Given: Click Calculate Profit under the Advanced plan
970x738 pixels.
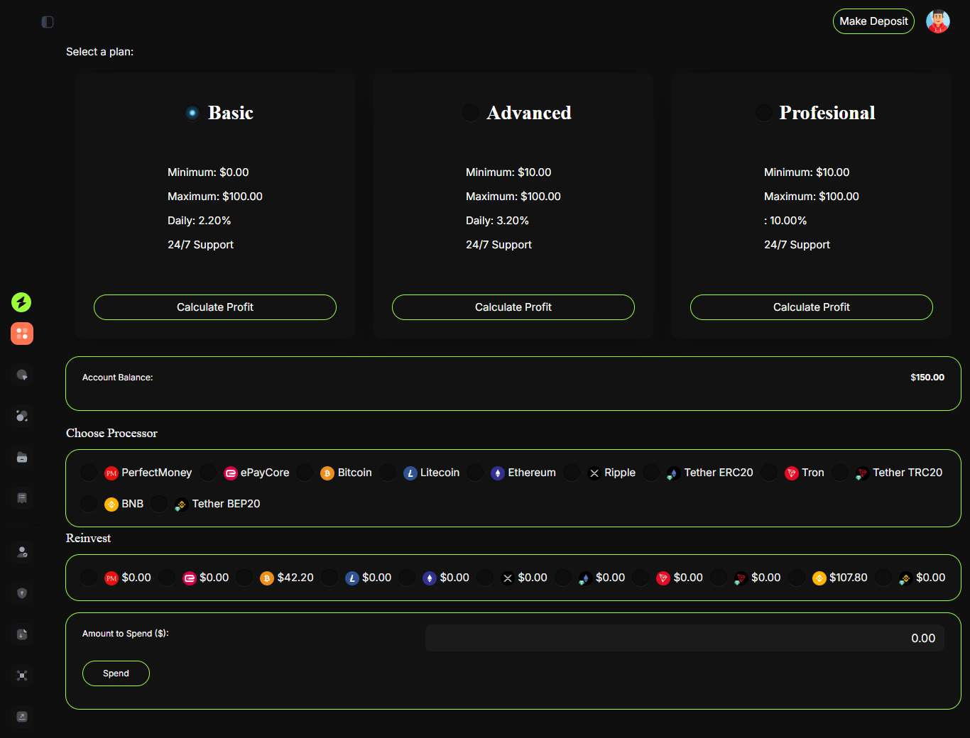Looking at the screenshot, I should (513, 307).
